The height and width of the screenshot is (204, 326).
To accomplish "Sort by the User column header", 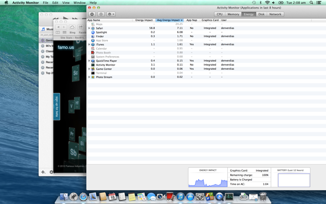I will click(x=224, y=20).
